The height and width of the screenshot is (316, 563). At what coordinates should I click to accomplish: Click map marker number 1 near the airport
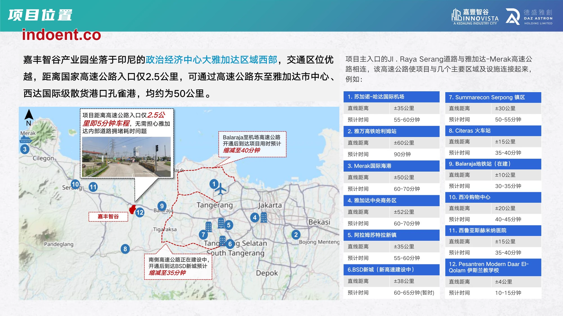tap(214, 184)
